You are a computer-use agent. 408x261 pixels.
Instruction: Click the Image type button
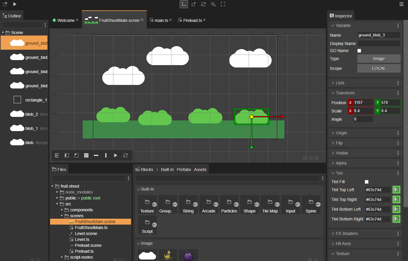point(379,59)
